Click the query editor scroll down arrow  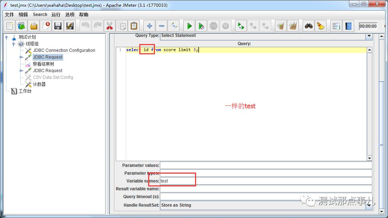pyautogui.click(x=370, y=158)
